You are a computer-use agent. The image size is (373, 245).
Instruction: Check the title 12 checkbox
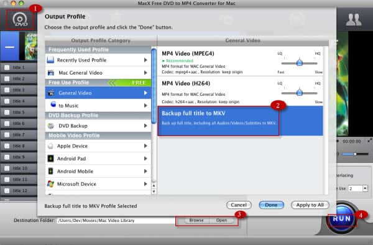(x=7, y=190)
